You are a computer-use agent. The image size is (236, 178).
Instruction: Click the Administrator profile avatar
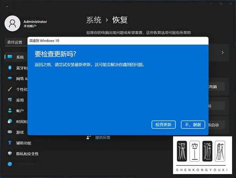[13, 24]
